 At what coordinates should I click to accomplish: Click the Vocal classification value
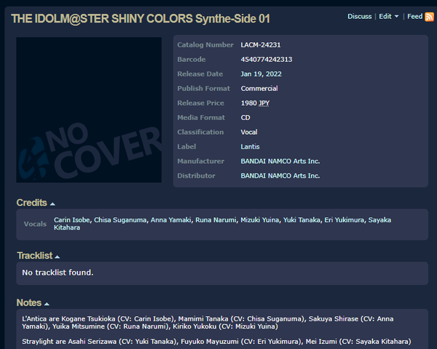pyautogui.click(x=249, y=132)
